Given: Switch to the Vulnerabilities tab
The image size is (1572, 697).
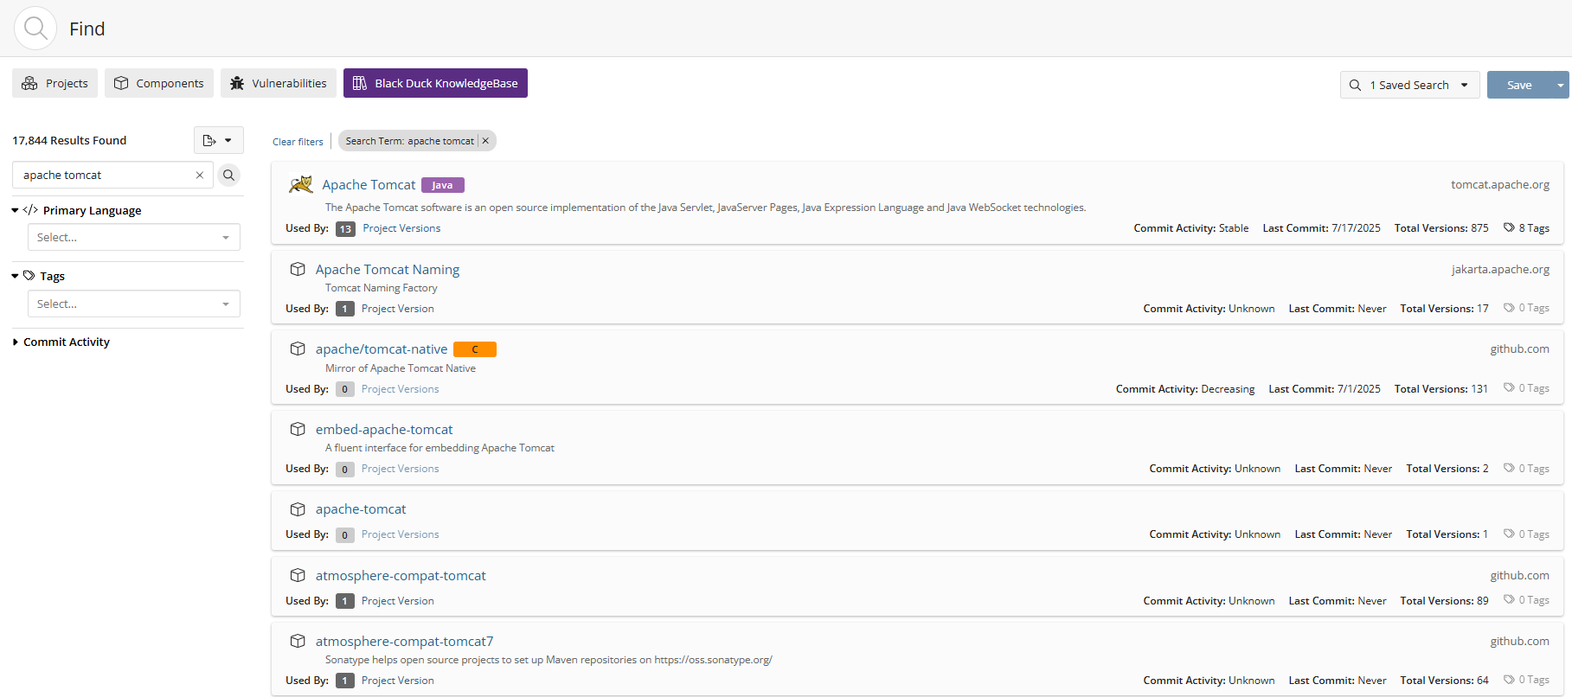Looking at the screenshot, I should (x=279, y=83).
